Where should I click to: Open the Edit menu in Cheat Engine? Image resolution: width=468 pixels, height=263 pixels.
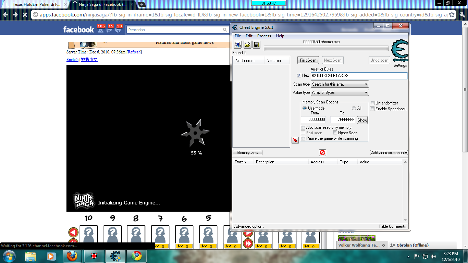pyautogui.click(x=249, y=36)
